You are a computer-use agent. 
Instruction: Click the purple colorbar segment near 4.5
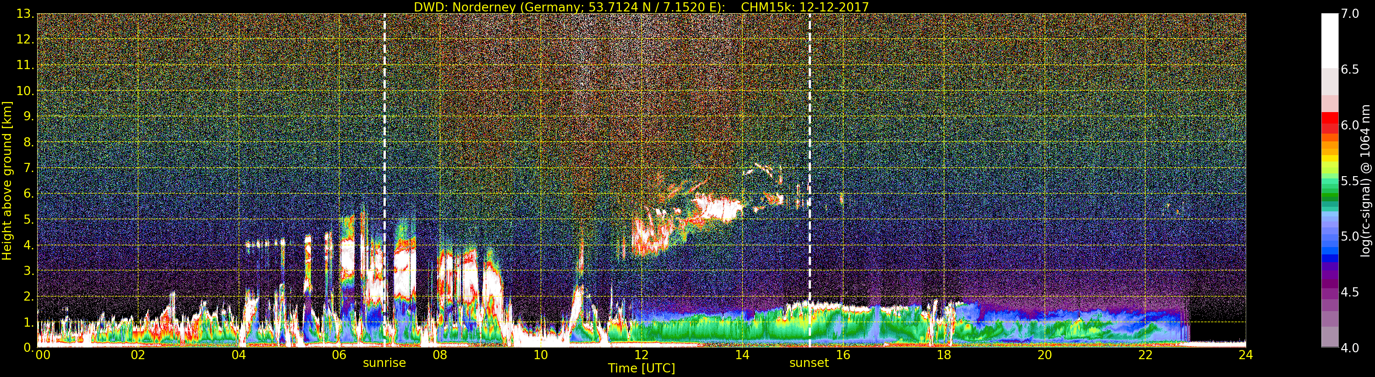click(1330, 292)
